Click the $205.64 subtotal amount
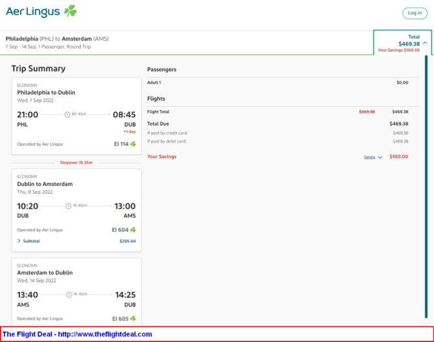The height and width of the screenshot is (342, 434). point(128,241)
